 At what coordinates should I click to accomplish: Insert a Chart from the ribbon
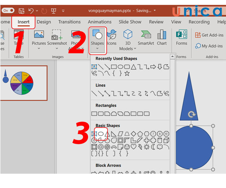(x=162, y=38)
